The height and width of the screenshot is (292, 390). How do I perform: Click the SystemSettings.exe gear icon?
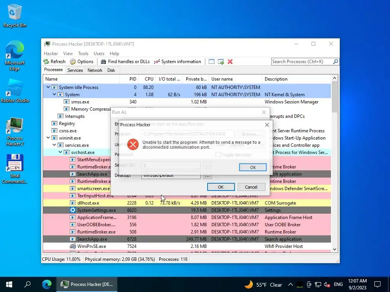click(x=73, y=210)
